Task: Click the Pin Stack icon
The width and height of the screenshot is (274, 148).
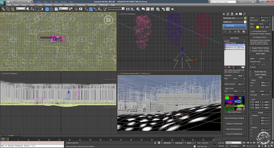Action: [225, 31]
